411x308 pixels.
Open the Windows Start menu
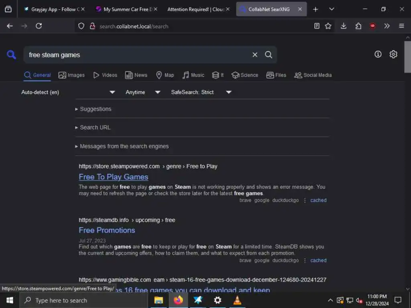tap(10, 300)
